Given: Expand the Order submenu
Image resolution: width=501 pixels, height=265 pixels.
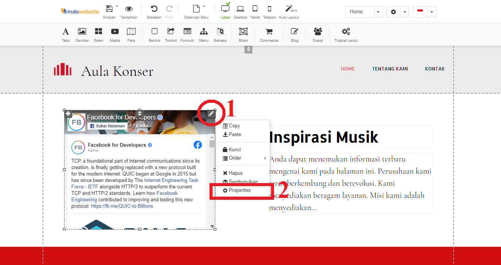Looking at the screenshot, I should [243, 158].
